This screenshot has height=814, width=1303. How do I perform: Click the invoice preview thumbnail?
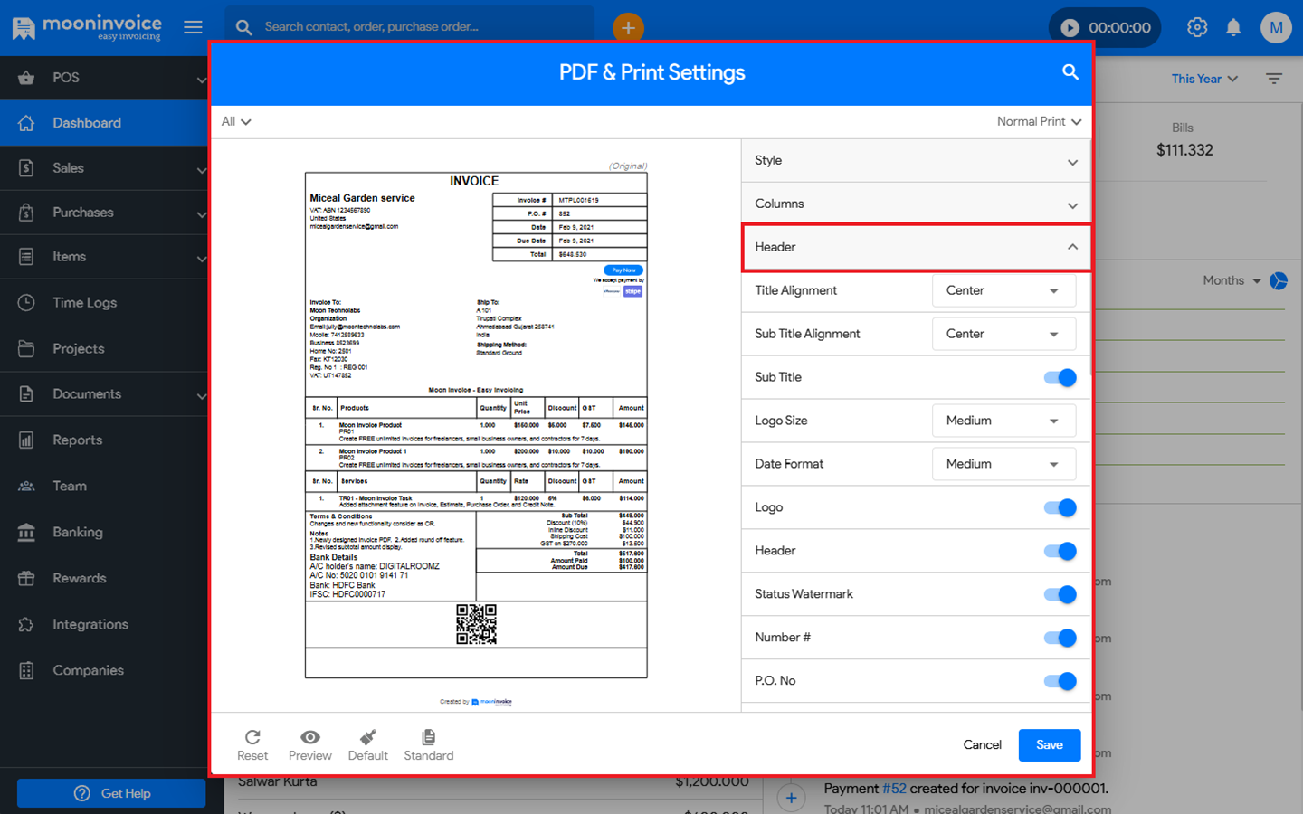pos(476,425)
